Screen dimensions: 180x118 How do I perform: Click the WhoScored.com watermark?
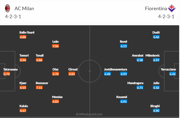pyautogui.click(x=89, y=114)
